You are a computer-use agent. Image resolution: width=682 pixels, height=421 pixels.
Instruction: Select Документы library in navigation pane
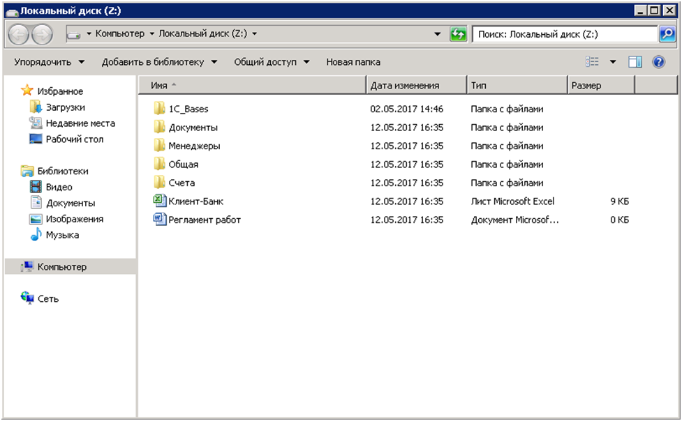click(71, 203)
